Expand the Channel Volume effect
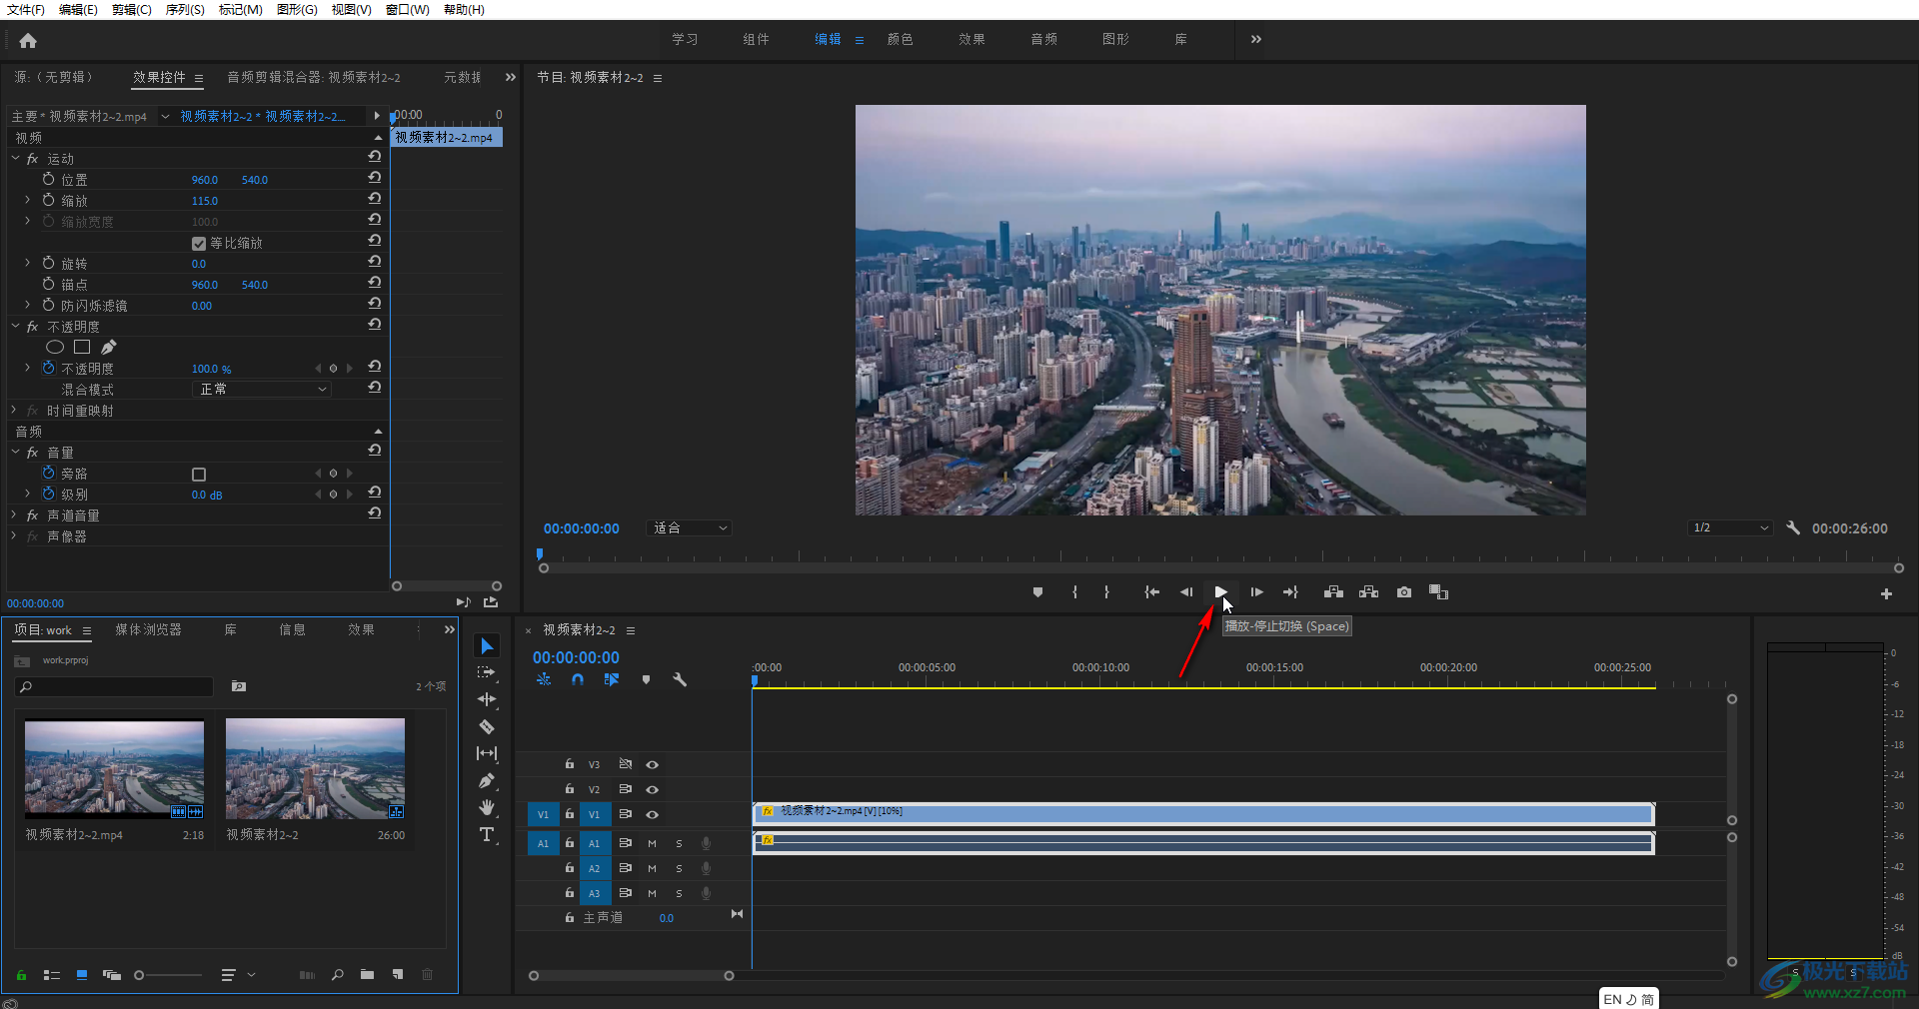Screen dimensions: 1919x1009 point(15,514)
